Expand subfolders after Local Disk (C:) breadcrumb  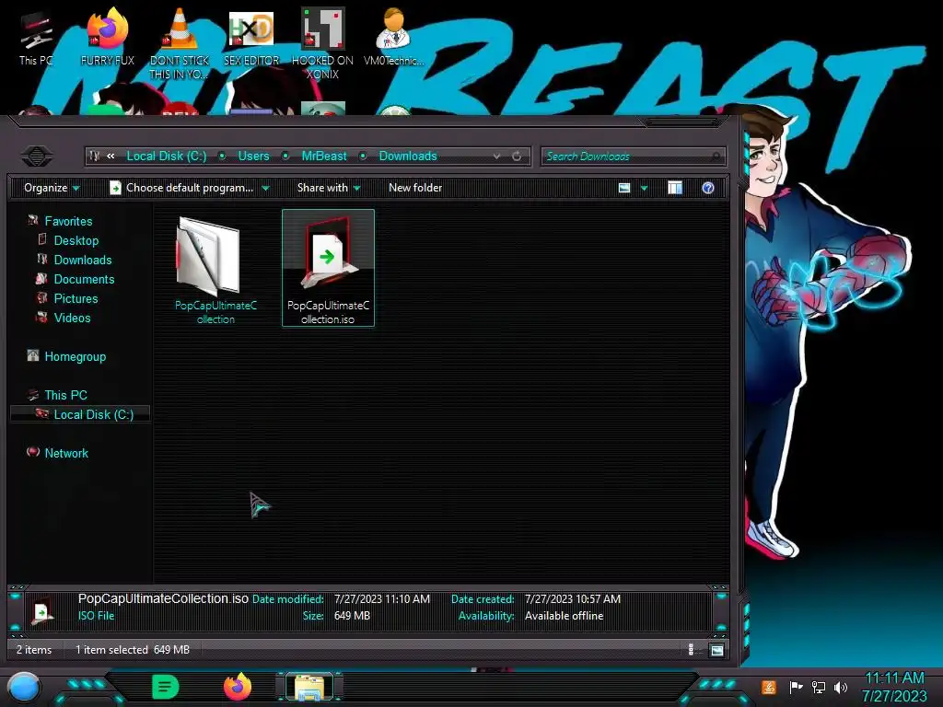coord(222,156)
